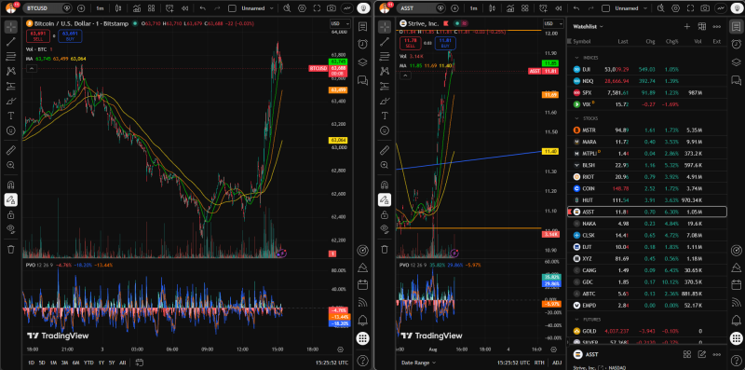Screen dimensions: 745x370
Task: Pick the brush tool in BTCUSD window
Action: pos(11,101)
